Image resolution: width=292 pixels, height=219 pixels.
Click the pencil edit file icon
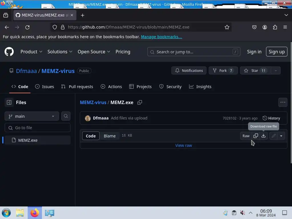pyautogui.click(x=273, y=136)
